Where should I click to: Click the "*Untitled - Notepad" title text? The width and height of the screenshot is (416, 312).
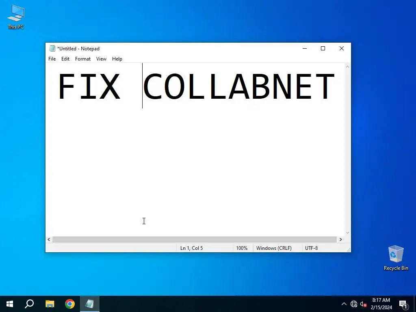click(78, 49)
